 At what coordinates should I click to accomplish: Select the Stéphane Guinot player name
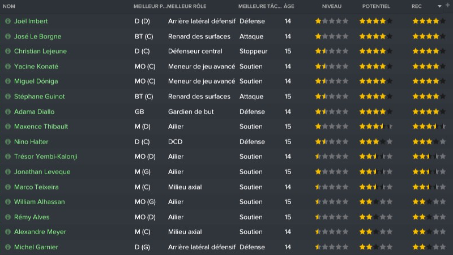tap(40, 97)
